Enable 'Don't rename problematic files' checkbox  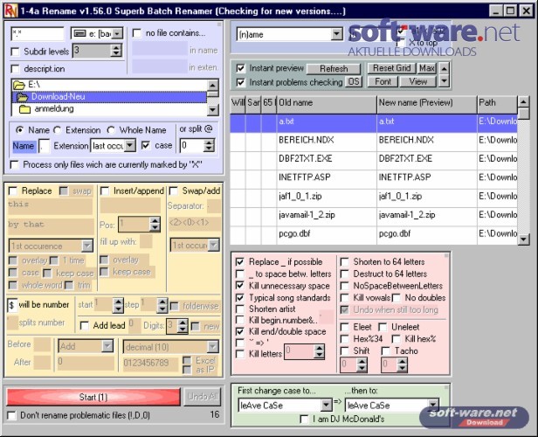pos(11,416)
